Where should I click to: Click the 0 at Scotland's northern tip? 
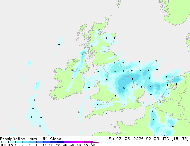point(99,29)
